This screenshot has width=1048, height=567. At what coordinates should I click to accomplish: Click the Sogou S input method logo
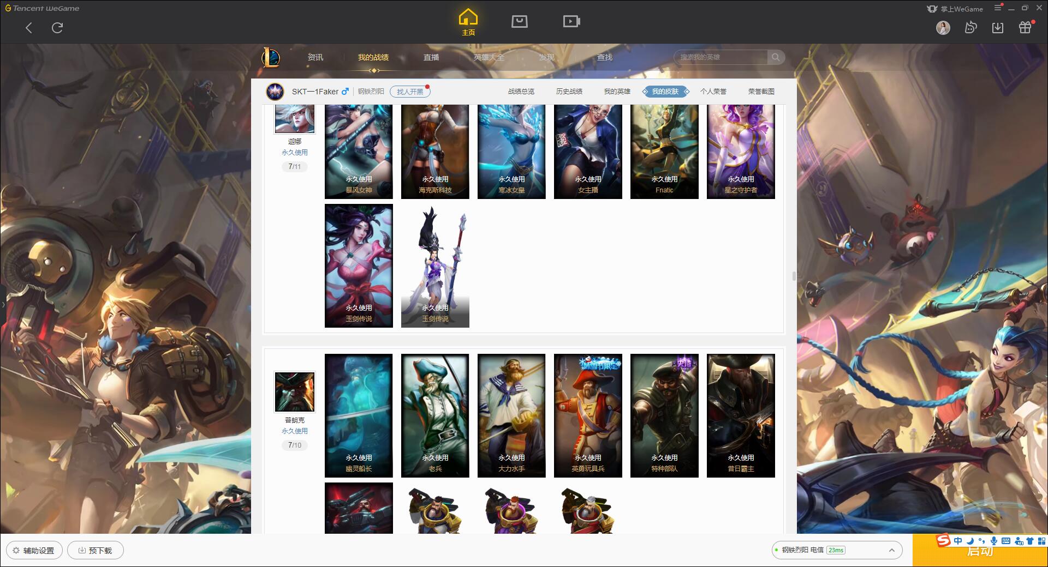pyautogui.click(x=943, y=541)
